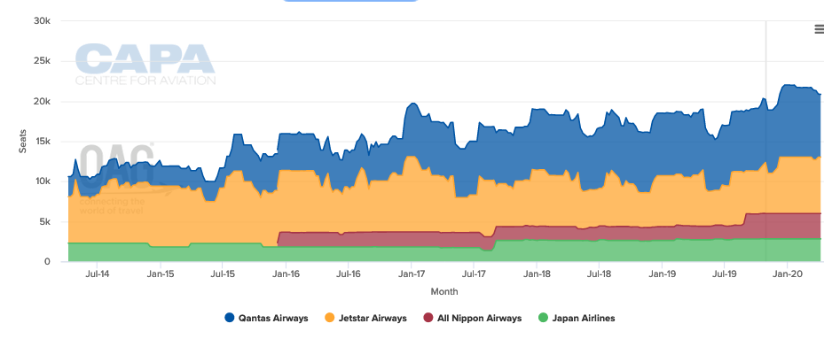Click the Seats y-axis title
Image resolution: width=824 pixels, height=339 pixels.
(x=23, y=142)
